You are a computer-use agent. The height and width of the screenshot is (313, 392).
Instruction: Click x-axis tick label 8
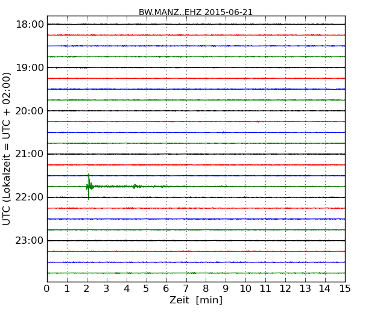206,289
